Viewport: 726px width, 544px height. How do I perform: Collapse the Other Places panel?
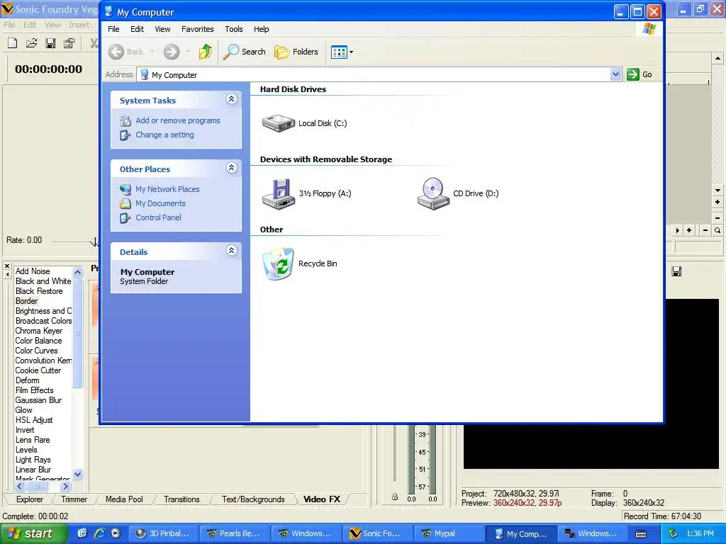click(232, 168)
